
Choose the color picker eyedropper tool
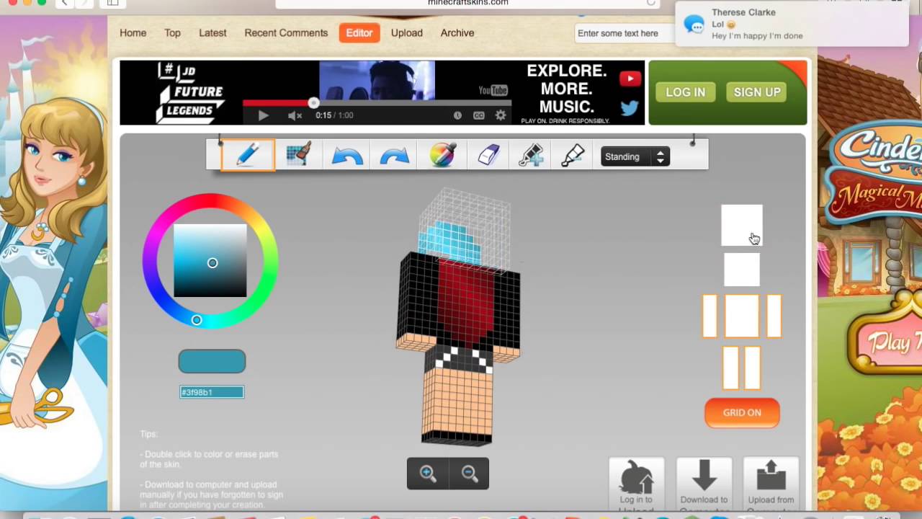coord(442,155)
